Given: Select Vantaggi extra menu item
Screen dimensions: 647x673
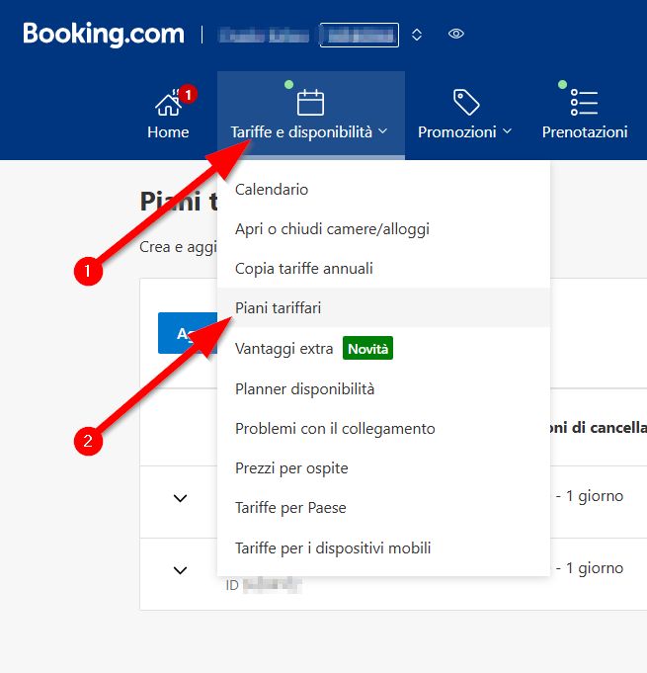Looking at the screenshot, I should click(x=383, y=348).
